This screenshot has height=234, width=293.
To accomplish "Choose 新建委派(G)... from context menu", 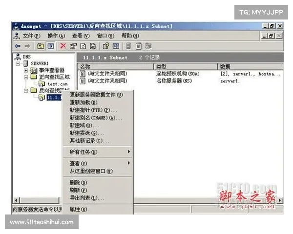I will pyautogui.click(x=98, y=133).
